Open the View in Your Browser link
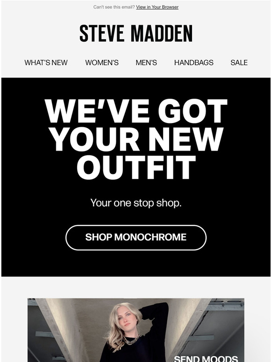 [157, 7]
